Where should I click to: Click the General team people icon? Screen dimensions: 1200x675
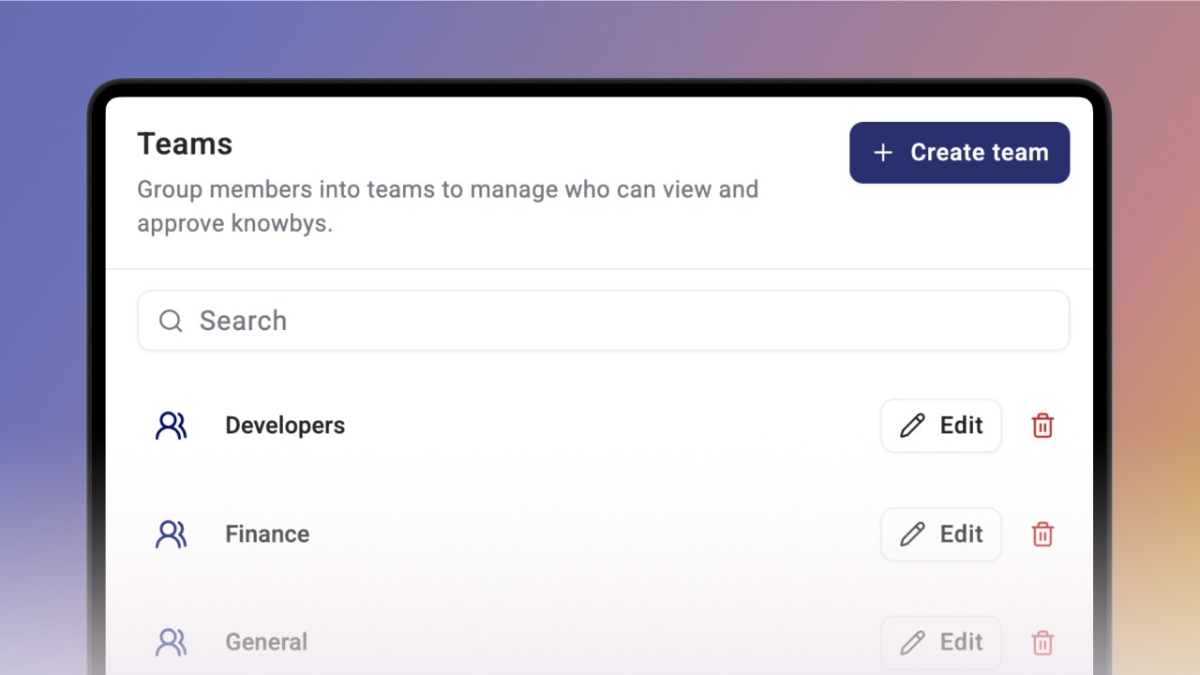click(171, 642)
